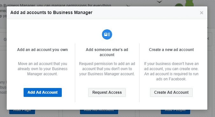Click the blue Add Ad Account button
The image size is (215, 117).
point(43,92)
